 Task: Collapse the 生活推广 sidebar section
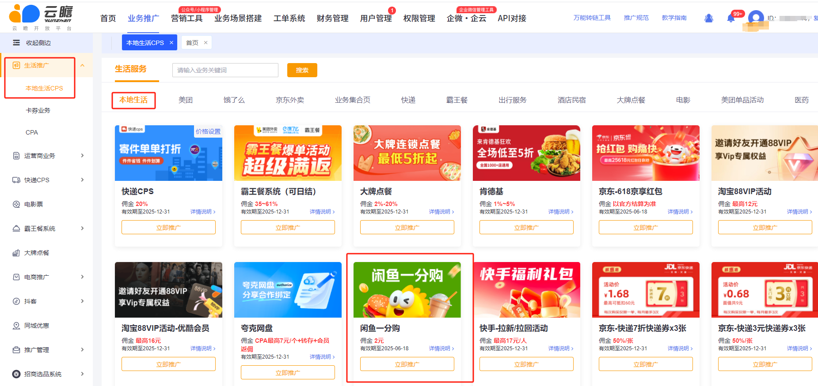tap(82, 66)
